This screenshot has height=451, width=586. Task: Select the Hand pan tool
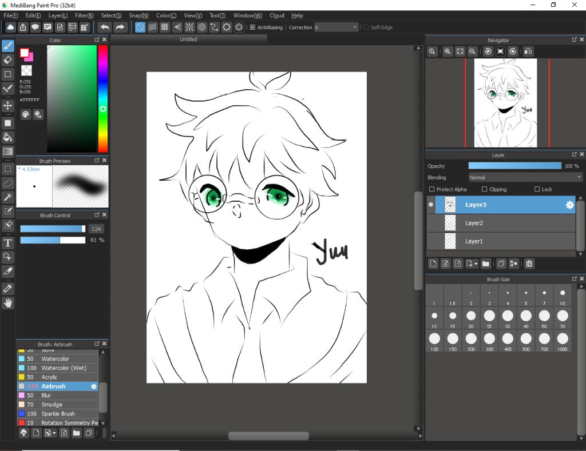(8, 303)
